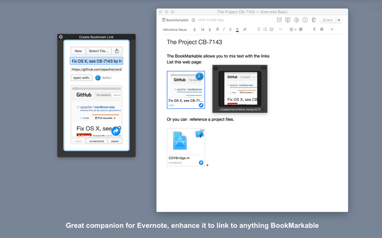
Task: Open the text alignment dropdown
Action: pos(293,30)
